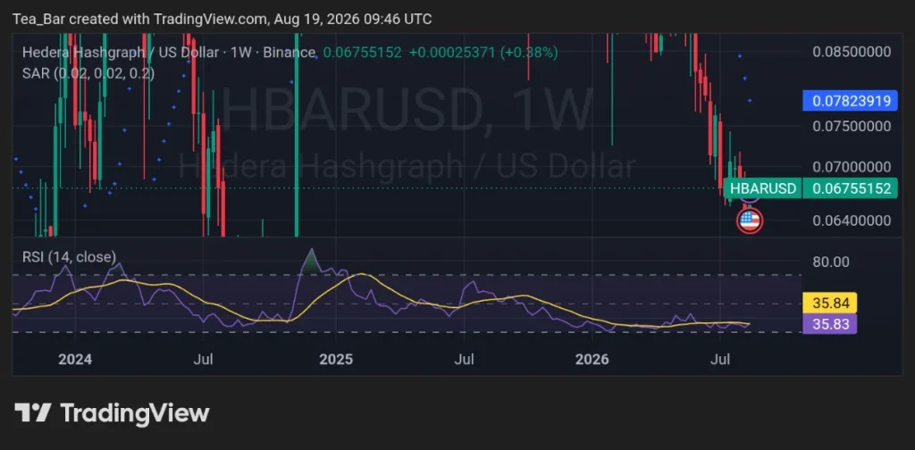Click the 0.07500000 price axis label

(x=852, y=127)
